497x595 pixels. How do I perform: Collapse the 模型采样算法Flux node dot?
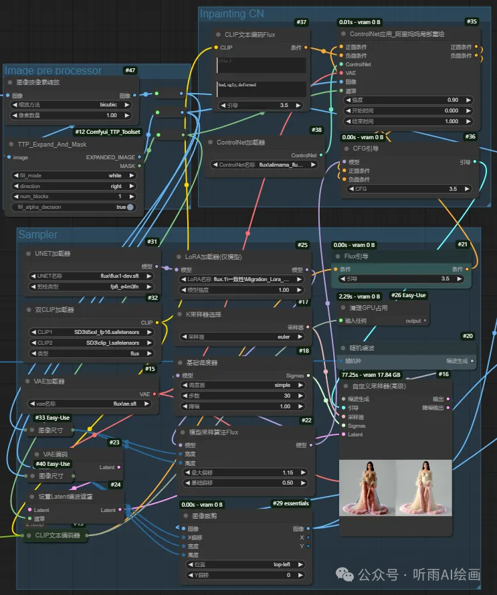click(x=183, y=432)
